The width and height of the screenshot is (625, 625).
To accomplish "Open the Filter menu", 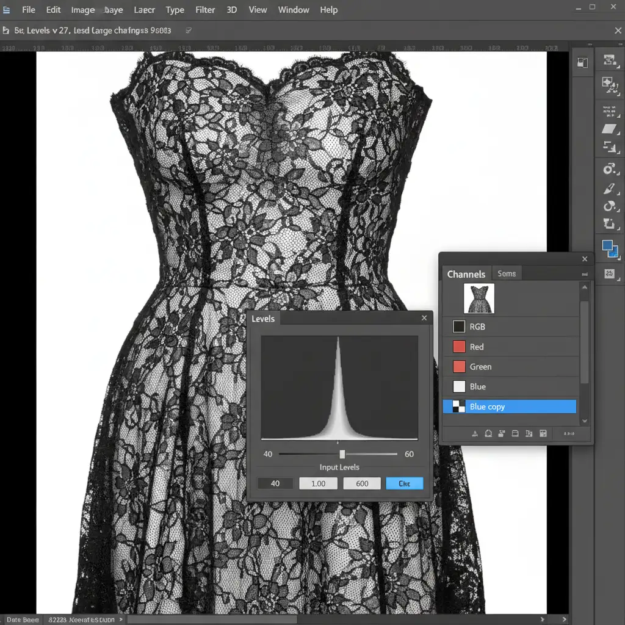I will (205, 10).
